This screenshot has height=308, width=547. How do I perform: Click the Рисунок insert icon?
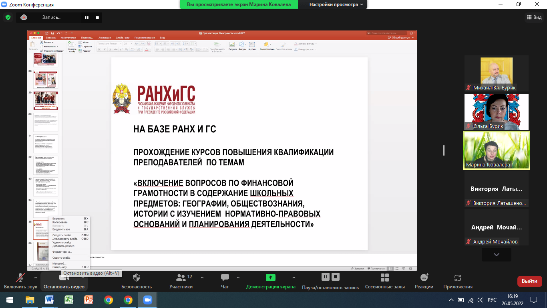point(233,46)
